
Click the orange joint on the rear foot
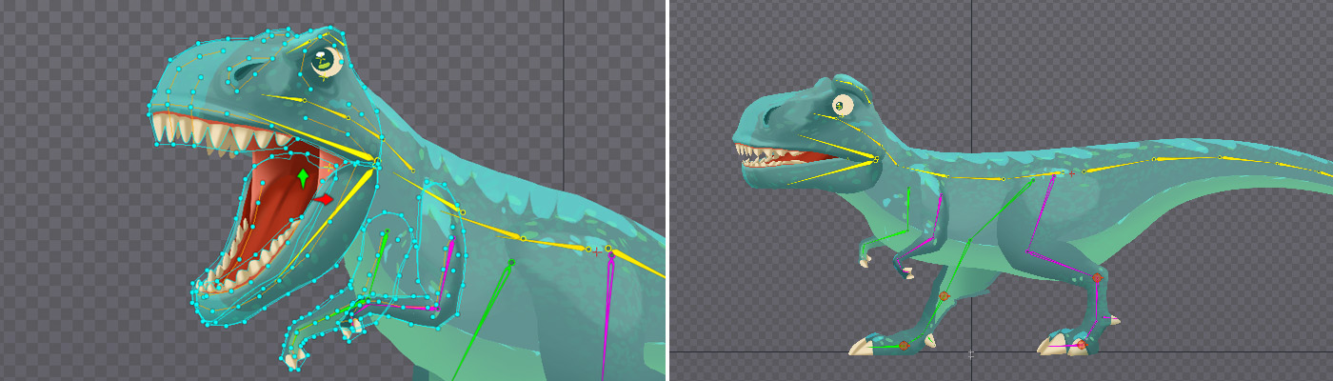point(1081,344)
